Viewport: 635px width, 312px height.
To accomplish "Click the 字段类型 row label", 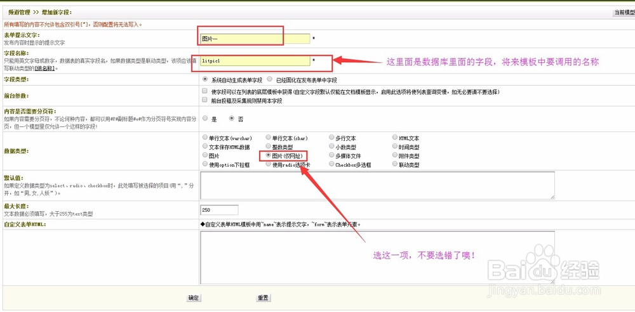I will 17,80.
